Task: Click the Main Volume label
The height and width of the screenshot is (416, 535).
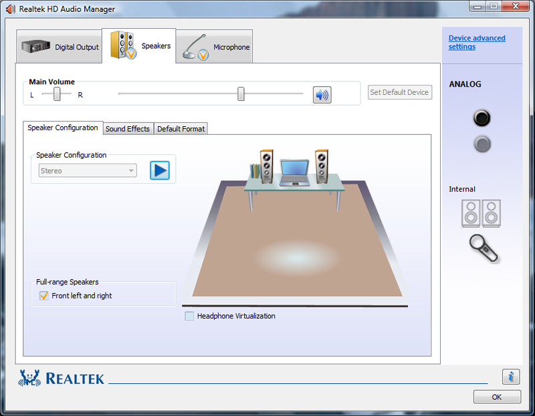Action: [52, 81]
